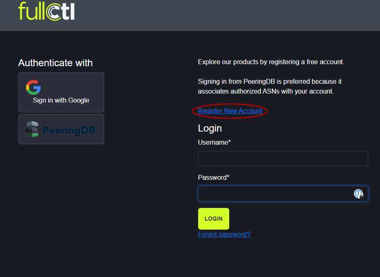Click the Authenticate with heading
This screenshot has height=277, width=380.
pyautogui.click(x=56, y=63)
